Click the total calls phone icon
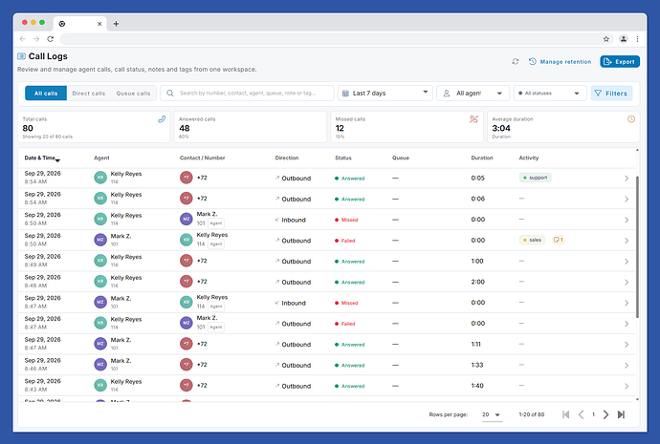Image resolution: width=660 pixels, height=444 pixels. coord(162,119)
